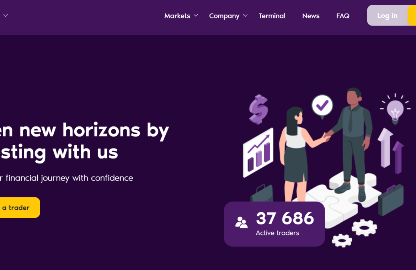Click the Log in button
The image size is (416, 270).
pos(387,15)
